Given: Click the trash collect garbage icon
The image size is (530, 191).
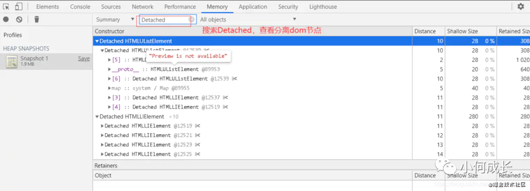Looking at the screenshot, I should pos(37,20).
